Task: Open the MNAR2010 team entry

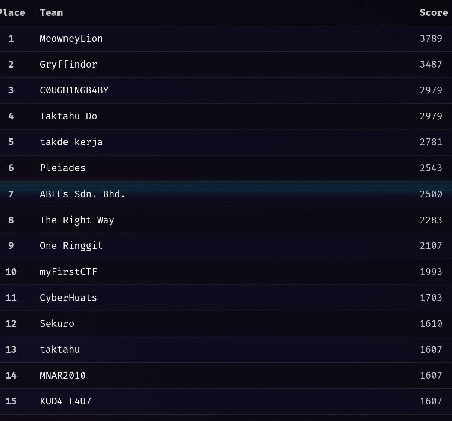Action: 62,376
